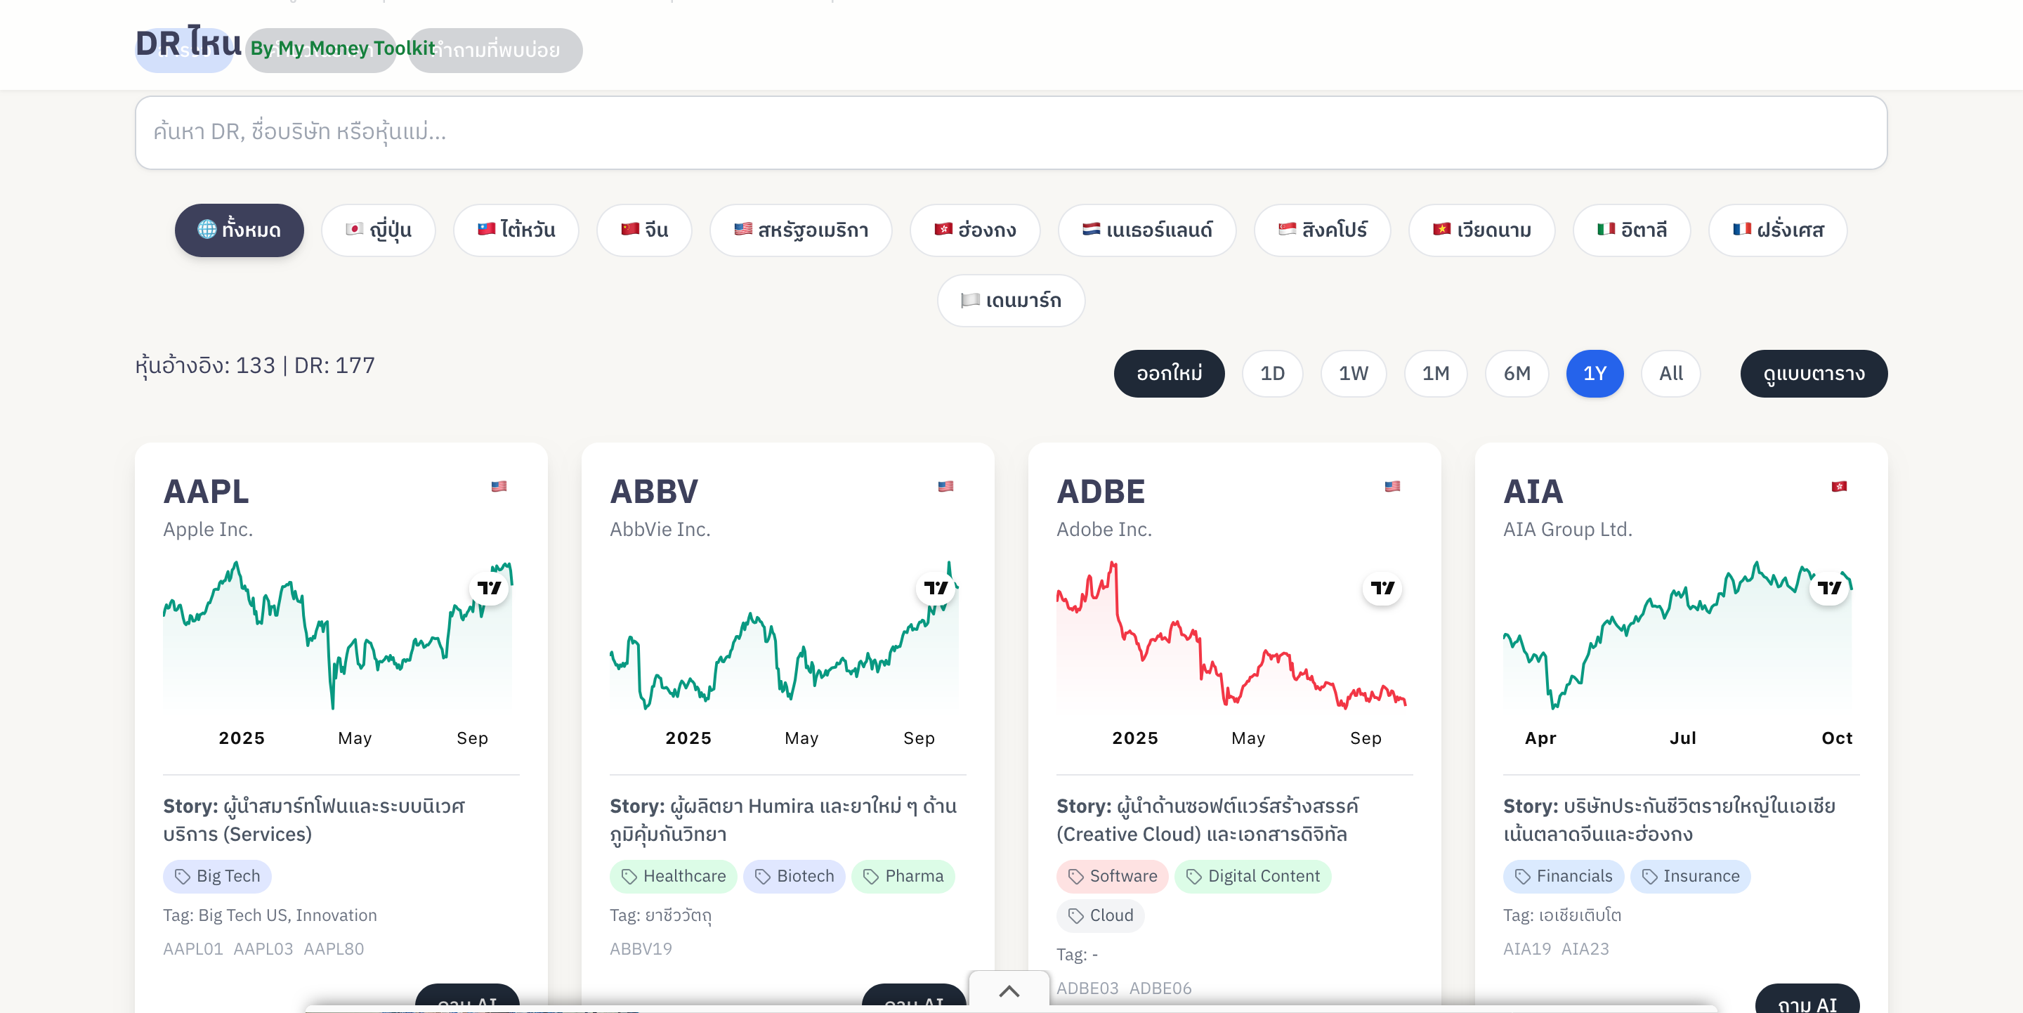Click the Big Tech tag chip
The image size is (2023, 1013).
point(218,876)
